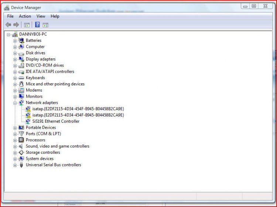Screen dimensions: 277x207
Task: Expand the Storage controllers node
Action: point(15,153)
